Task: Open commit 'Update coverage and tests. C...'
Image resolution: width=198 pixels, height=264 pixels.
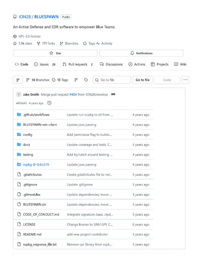Action: click(89, 145)
